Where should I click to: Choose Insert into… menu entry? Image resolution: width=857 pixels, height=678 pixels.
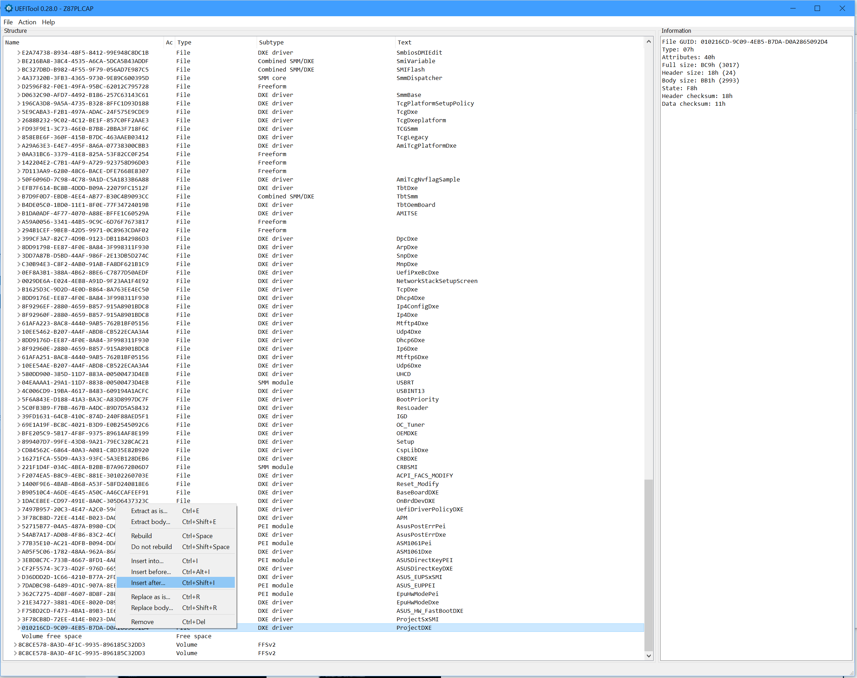[176, 561]
